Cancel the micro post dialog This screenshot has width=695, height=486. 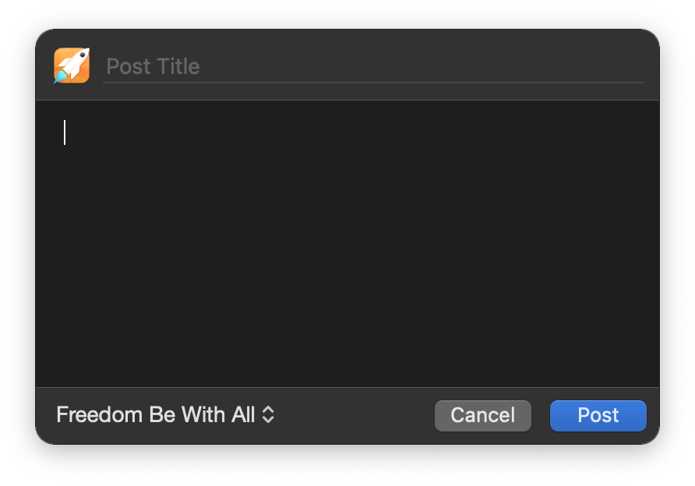(x=483, y=416)
